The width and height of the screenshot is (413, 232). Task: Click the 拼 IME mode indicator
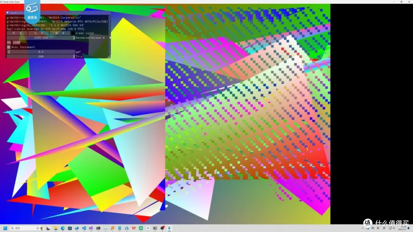[384, 228]
